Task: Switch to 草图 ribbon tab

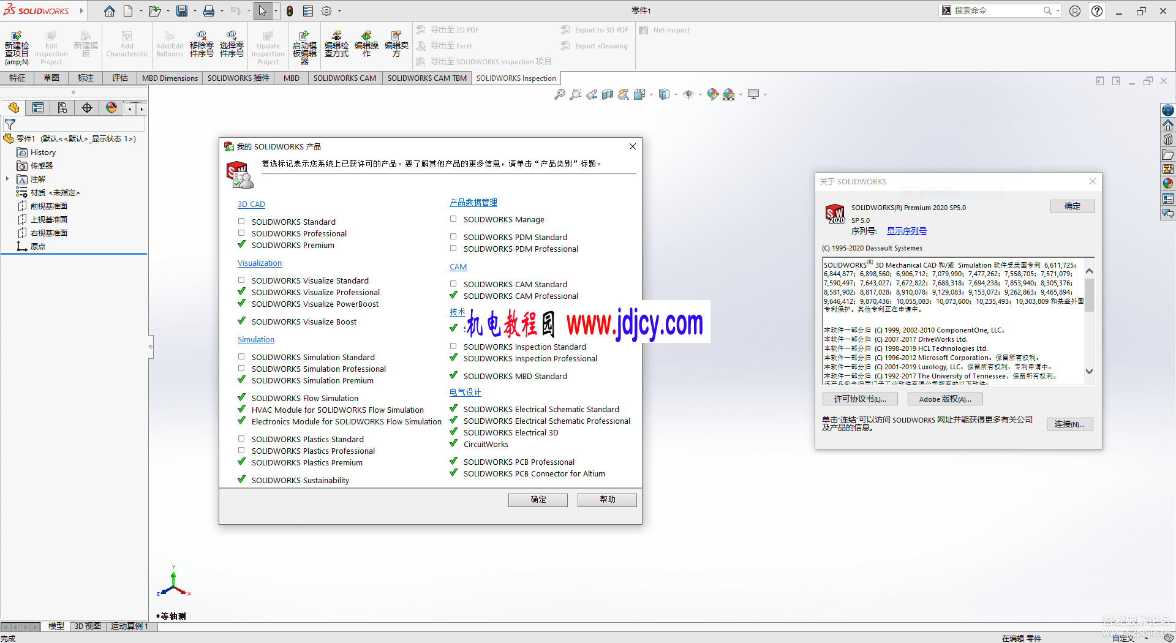Action: tap(51, 78)
